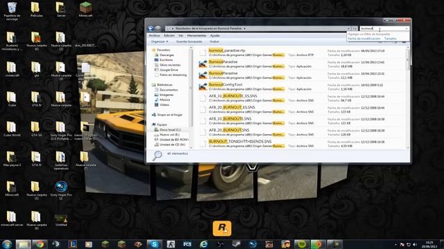Open the Organizar dropdown

tap(160, 41)
